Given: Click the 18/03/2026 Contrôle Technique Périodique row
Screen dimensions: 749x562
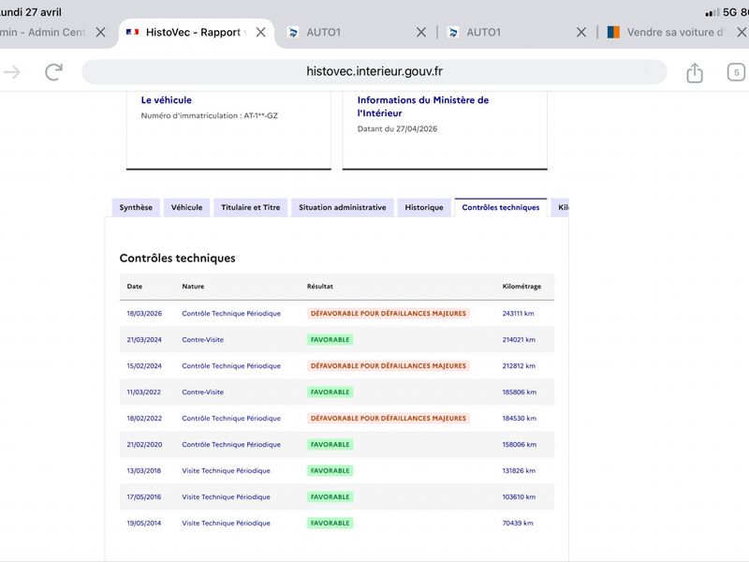Looking at the screenshot, I should [337, 314].
